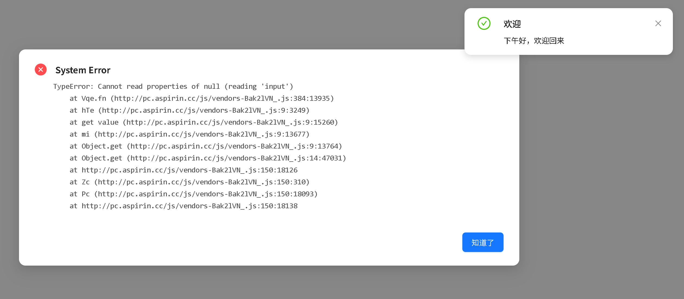Click the mi stack trace line

[189, 134]
